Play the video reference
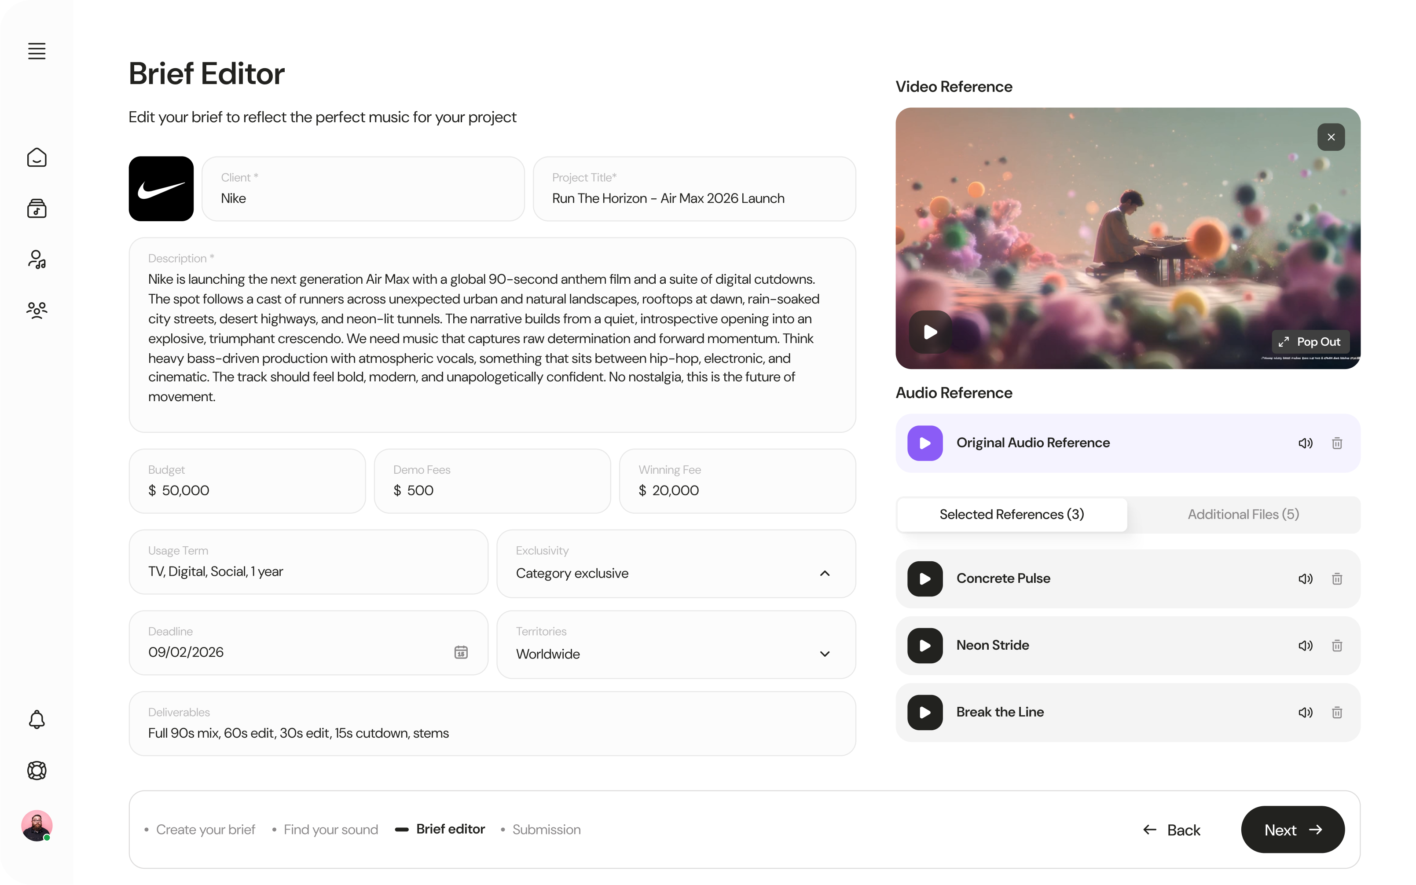This screenshot has width=1416, height=885. (930, 331)
